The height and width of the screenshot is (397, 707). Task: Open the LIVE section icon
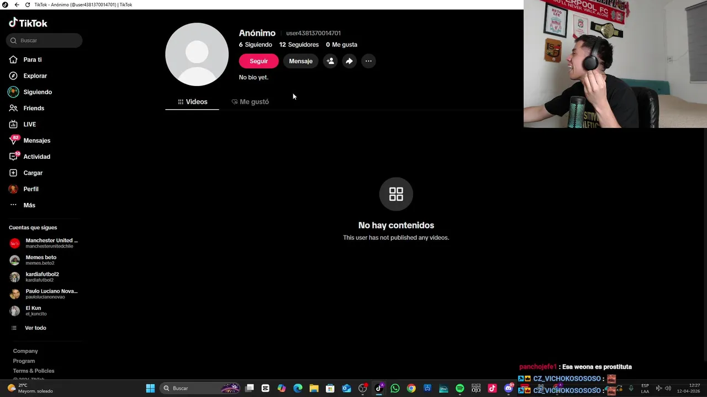point(13,124)
